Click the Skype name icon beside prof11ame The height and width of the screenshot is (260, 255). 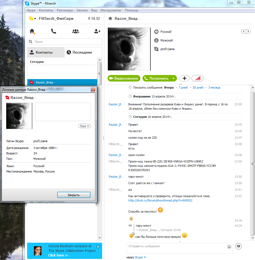tap(156, 49)
